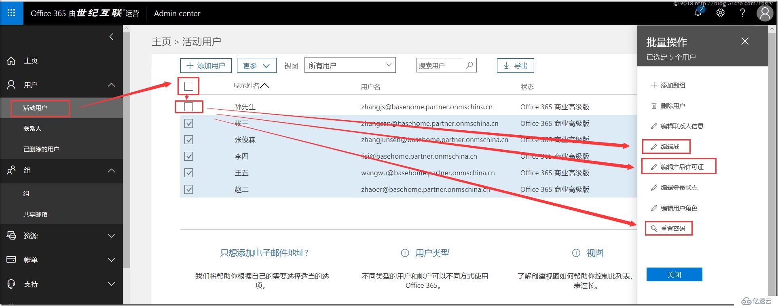Click the 状态 column header

tap(527, 87)
